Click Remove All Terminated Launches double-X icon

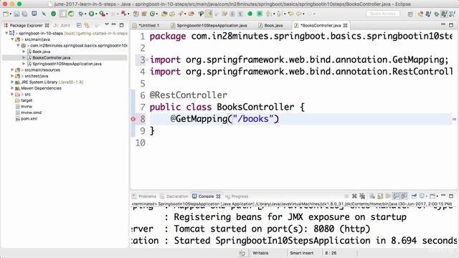coord(362,196)
